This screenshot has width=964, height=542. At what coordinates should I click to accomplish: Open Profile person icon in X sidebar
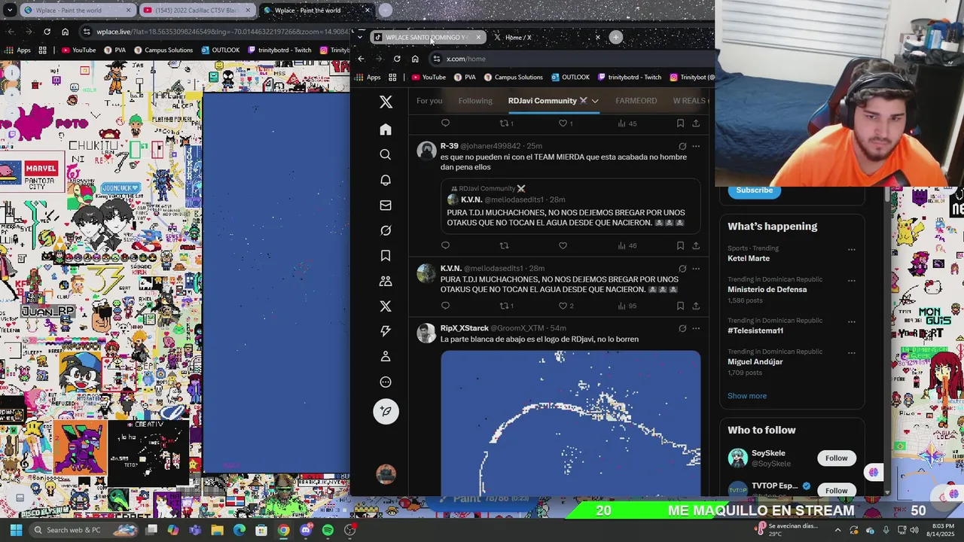click(386, 356)
